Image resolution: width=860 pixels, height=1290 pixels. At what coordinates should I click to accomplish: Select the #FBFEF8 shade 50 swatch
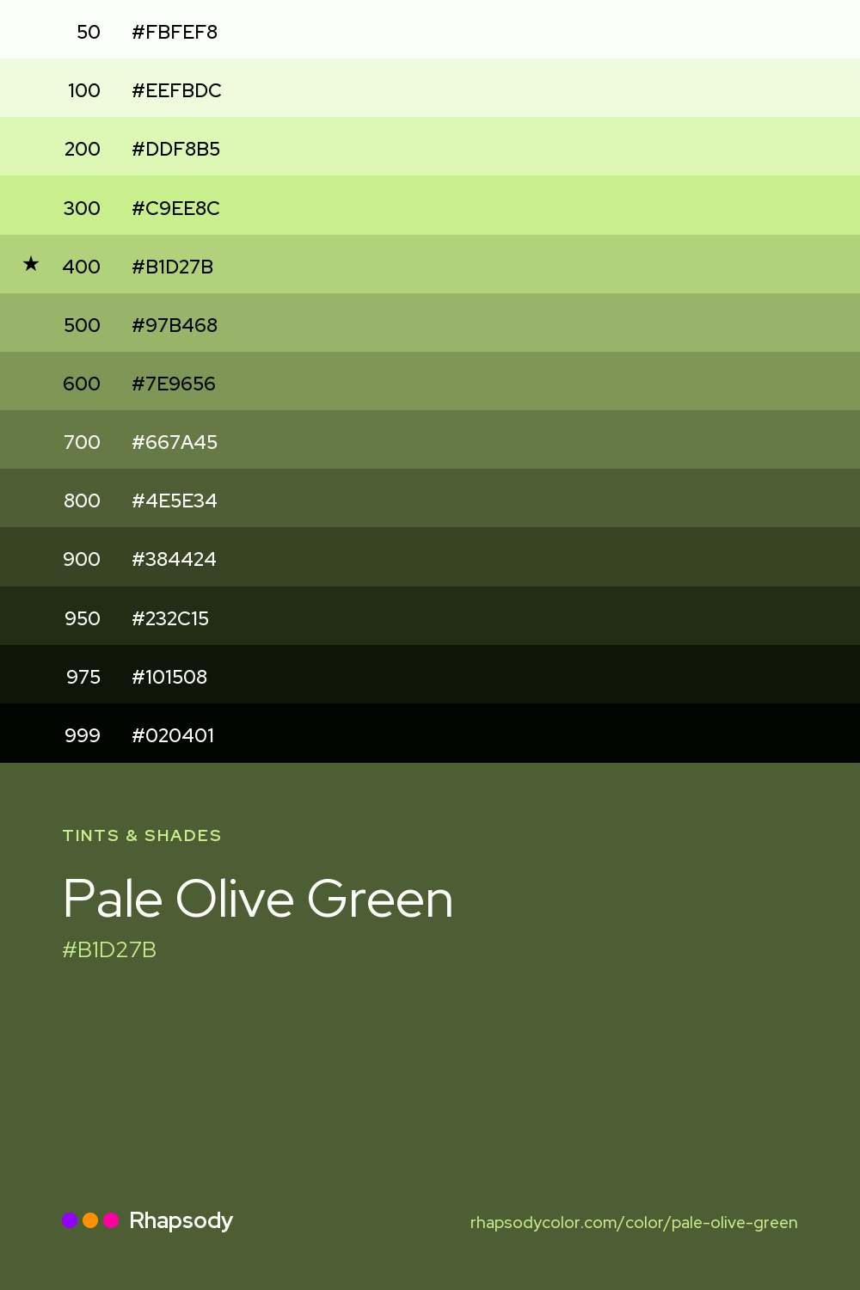pyautogui.click(x=430, y=29)
